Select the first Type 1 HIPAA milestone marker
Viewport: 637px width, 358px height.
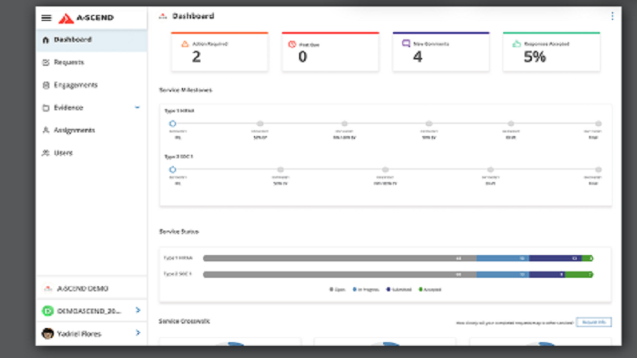pos(172,124)
